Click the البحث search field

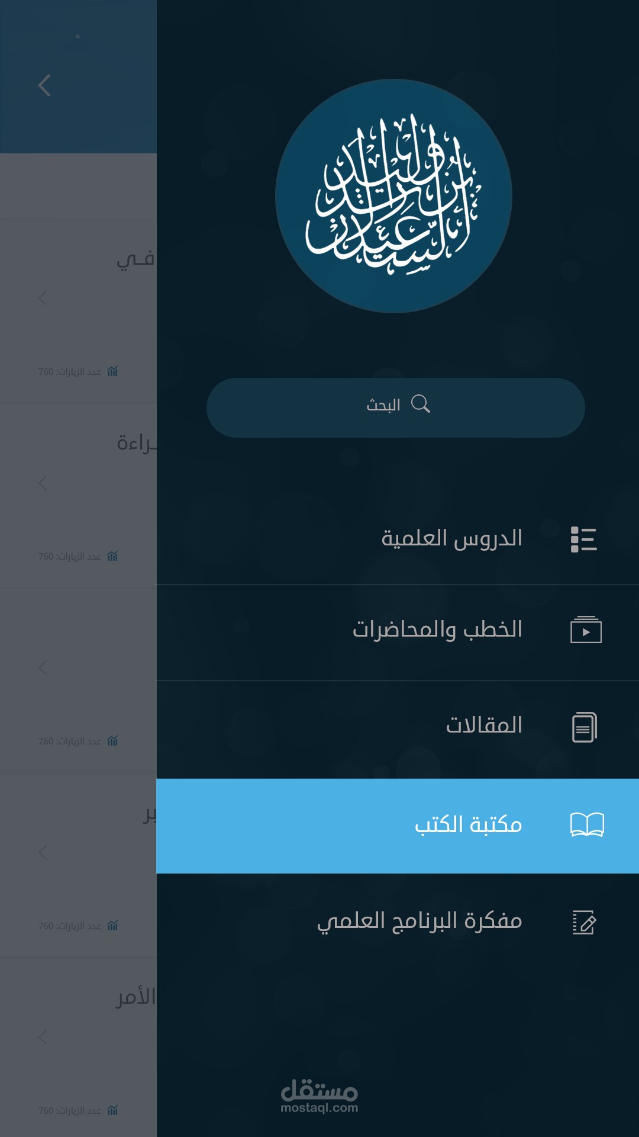(x=396, y=407)
